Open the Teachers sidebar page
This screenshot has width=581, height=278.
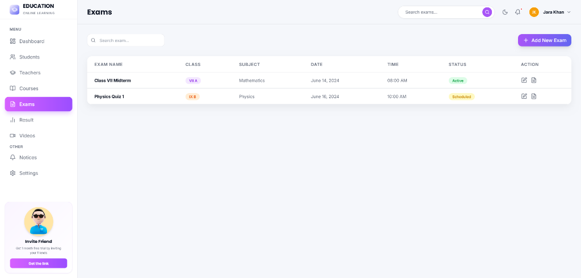(30, 73)
